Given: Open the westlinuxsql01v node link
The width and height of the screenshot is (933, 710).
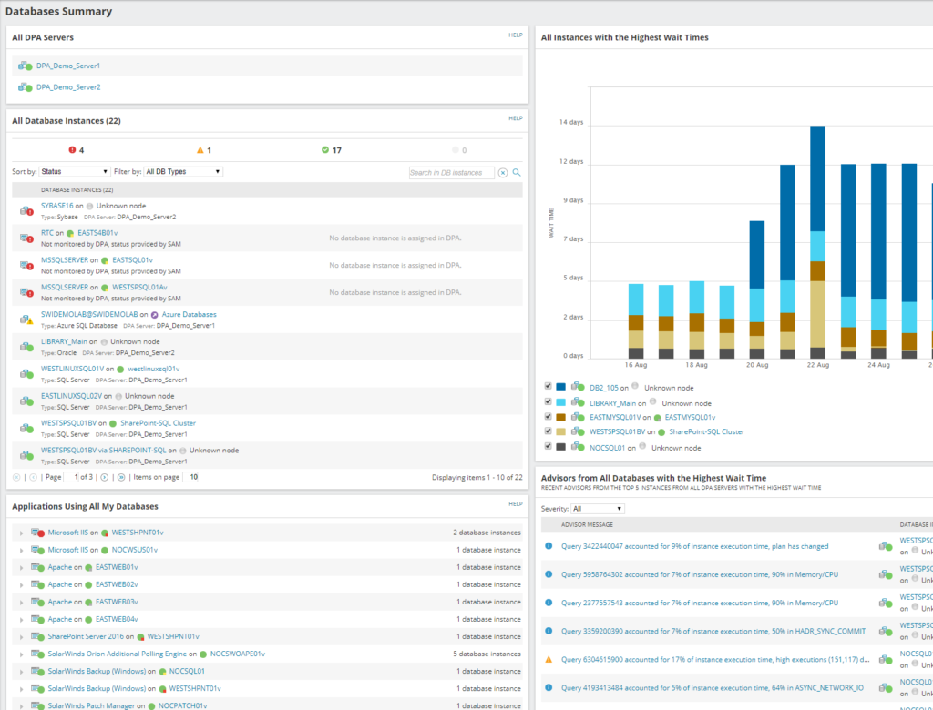Looking at the screenshot, I should [x=153, y=369].
